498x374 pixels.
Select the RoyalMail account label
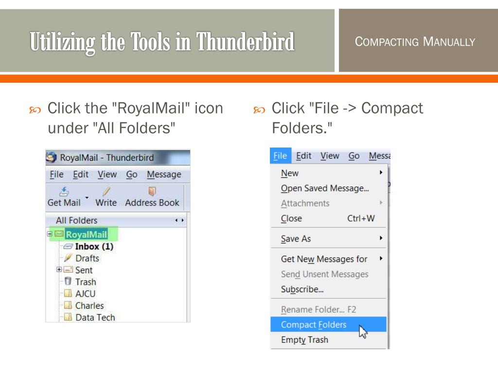tap(86, 234)
